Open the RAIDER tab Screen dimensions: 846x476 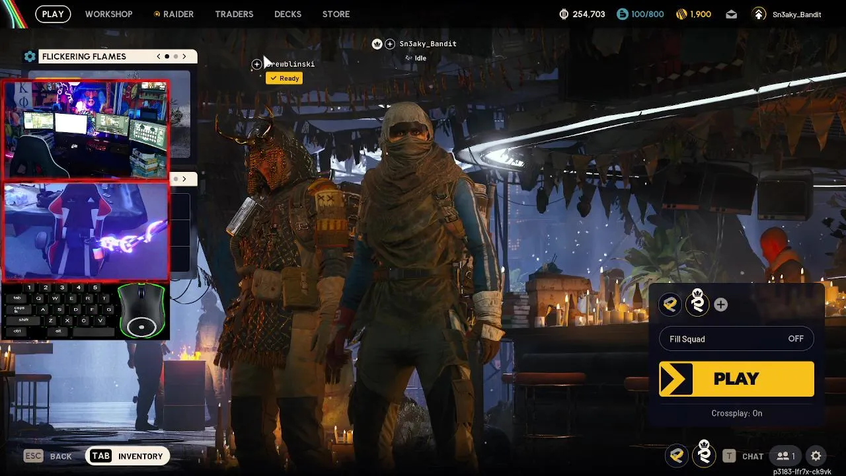click(x=178, y=14)
